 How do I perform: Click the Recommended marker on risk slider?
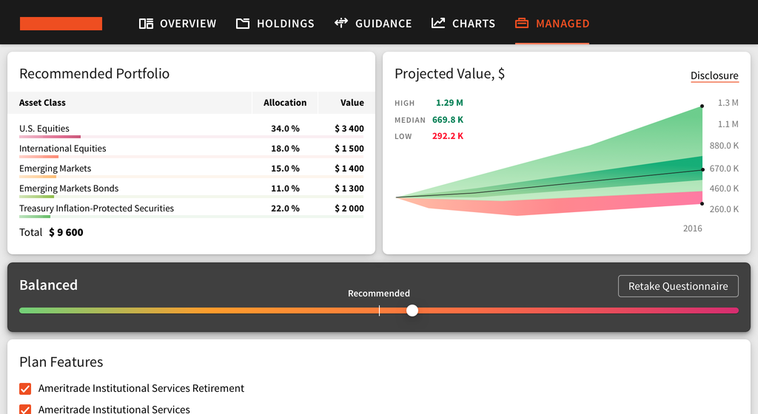(379, 310)
